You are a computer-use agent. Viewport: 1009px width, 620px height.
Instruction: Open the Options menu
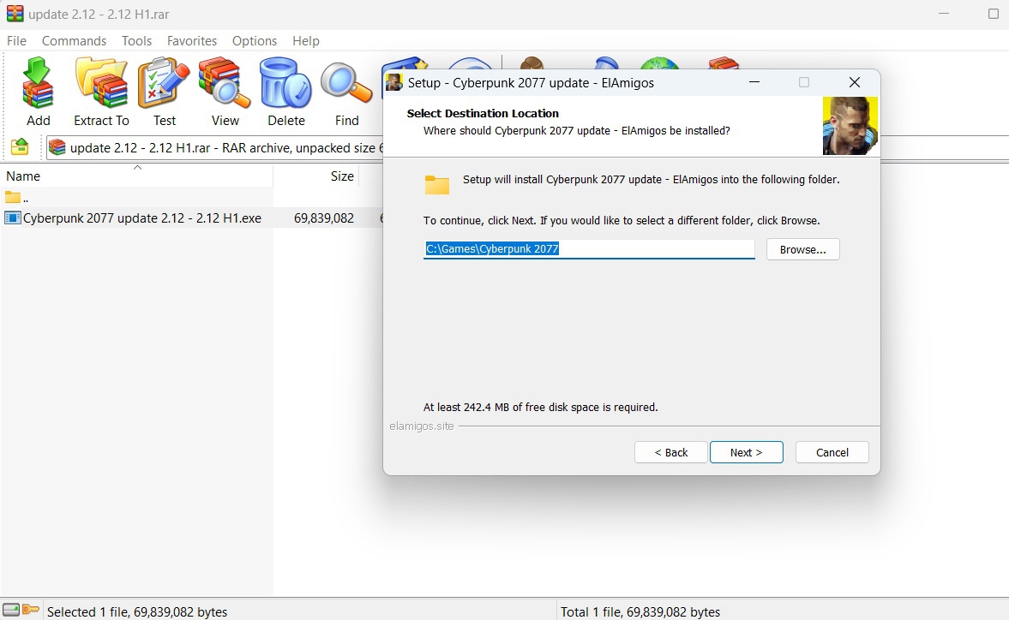coord(255,41)
